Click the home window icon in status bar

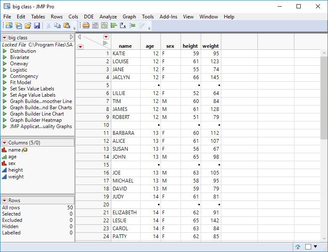[298, 247]
